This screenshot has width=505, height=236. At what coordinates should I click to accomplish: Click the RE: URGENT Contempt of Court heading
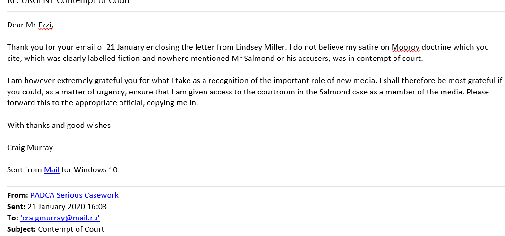69,2
